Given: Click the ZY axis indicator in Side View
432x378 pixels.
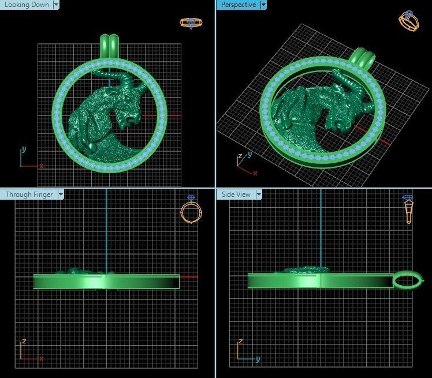Looking at the screenshot, I should pos(248,350).
